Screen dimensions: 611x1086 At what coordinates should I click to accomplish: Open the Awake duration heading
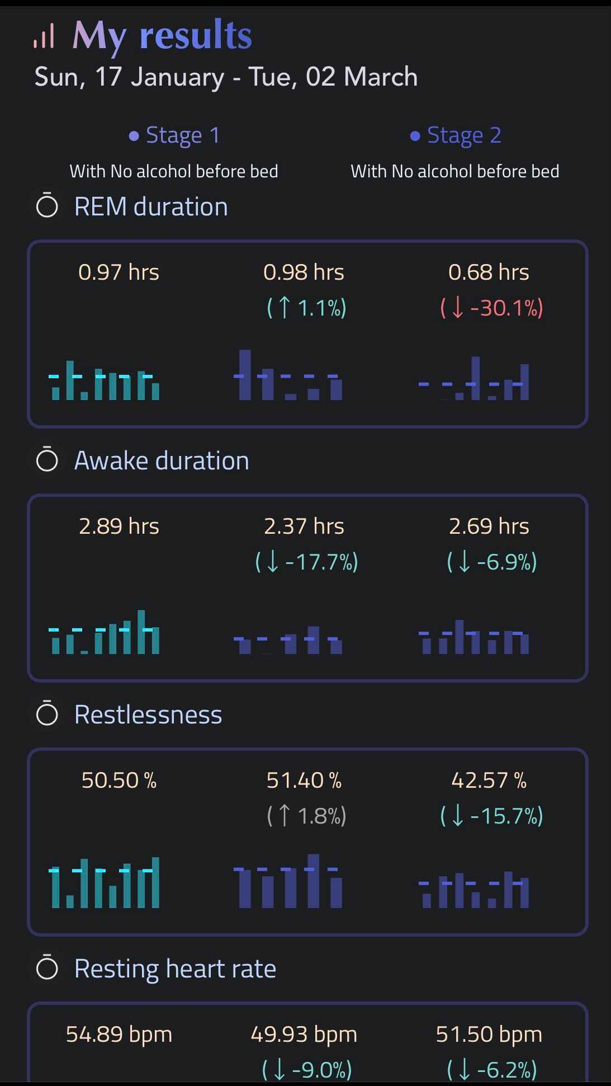point(162,460)
